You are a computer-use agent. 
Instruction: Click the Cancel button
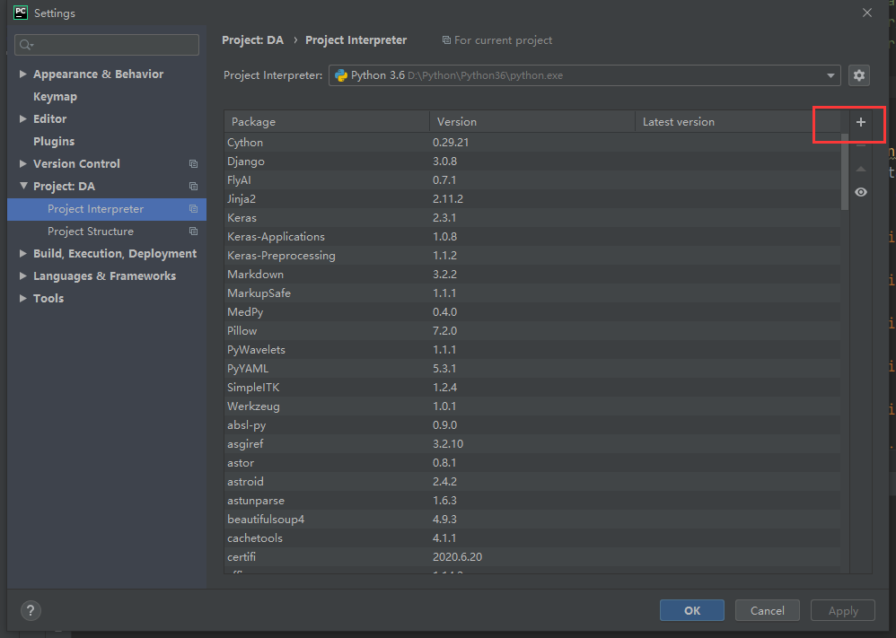767,610
